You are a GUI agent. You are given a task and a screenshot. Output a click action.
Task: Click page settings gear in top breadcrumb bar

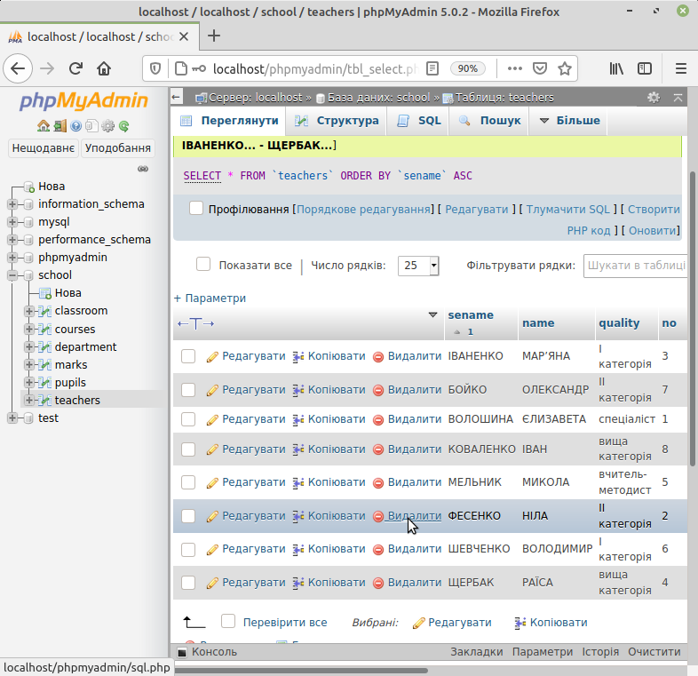(654, 98)
